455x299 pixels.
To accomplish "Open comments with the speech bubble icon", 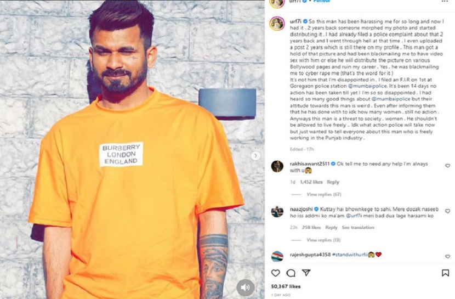I will 291,273.
